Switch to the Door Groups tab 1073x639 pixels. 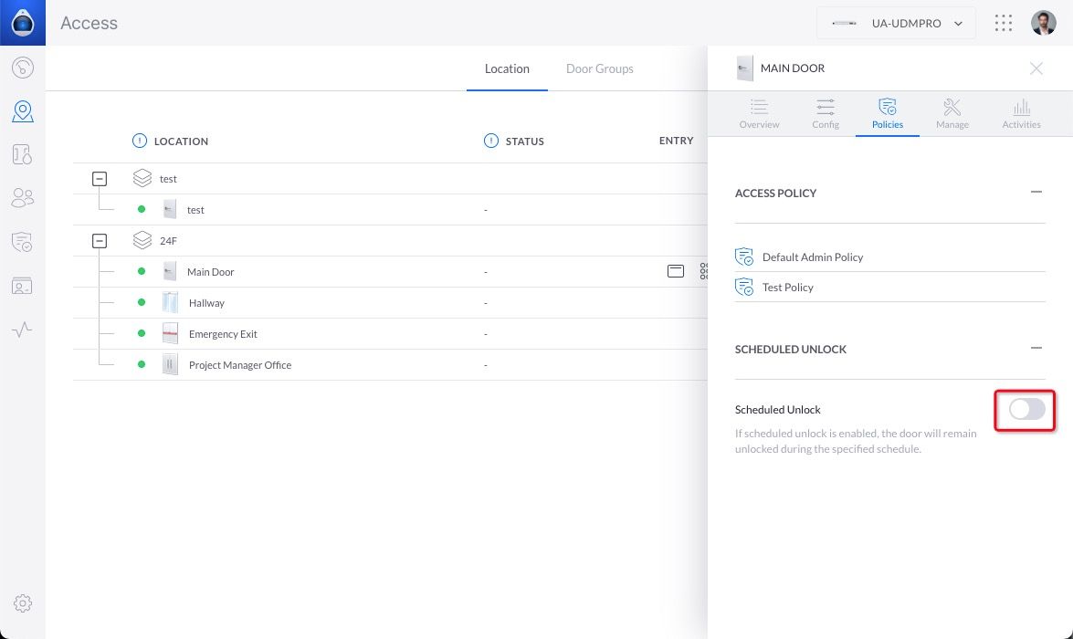point(599,68)
